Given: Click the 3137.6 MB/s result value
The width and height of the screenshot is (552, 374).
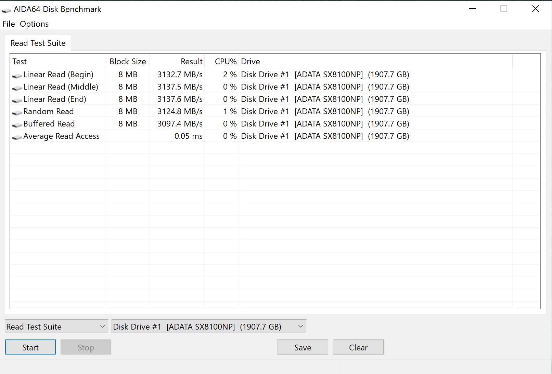Looking at the screenshot, I should click(180, 99).
